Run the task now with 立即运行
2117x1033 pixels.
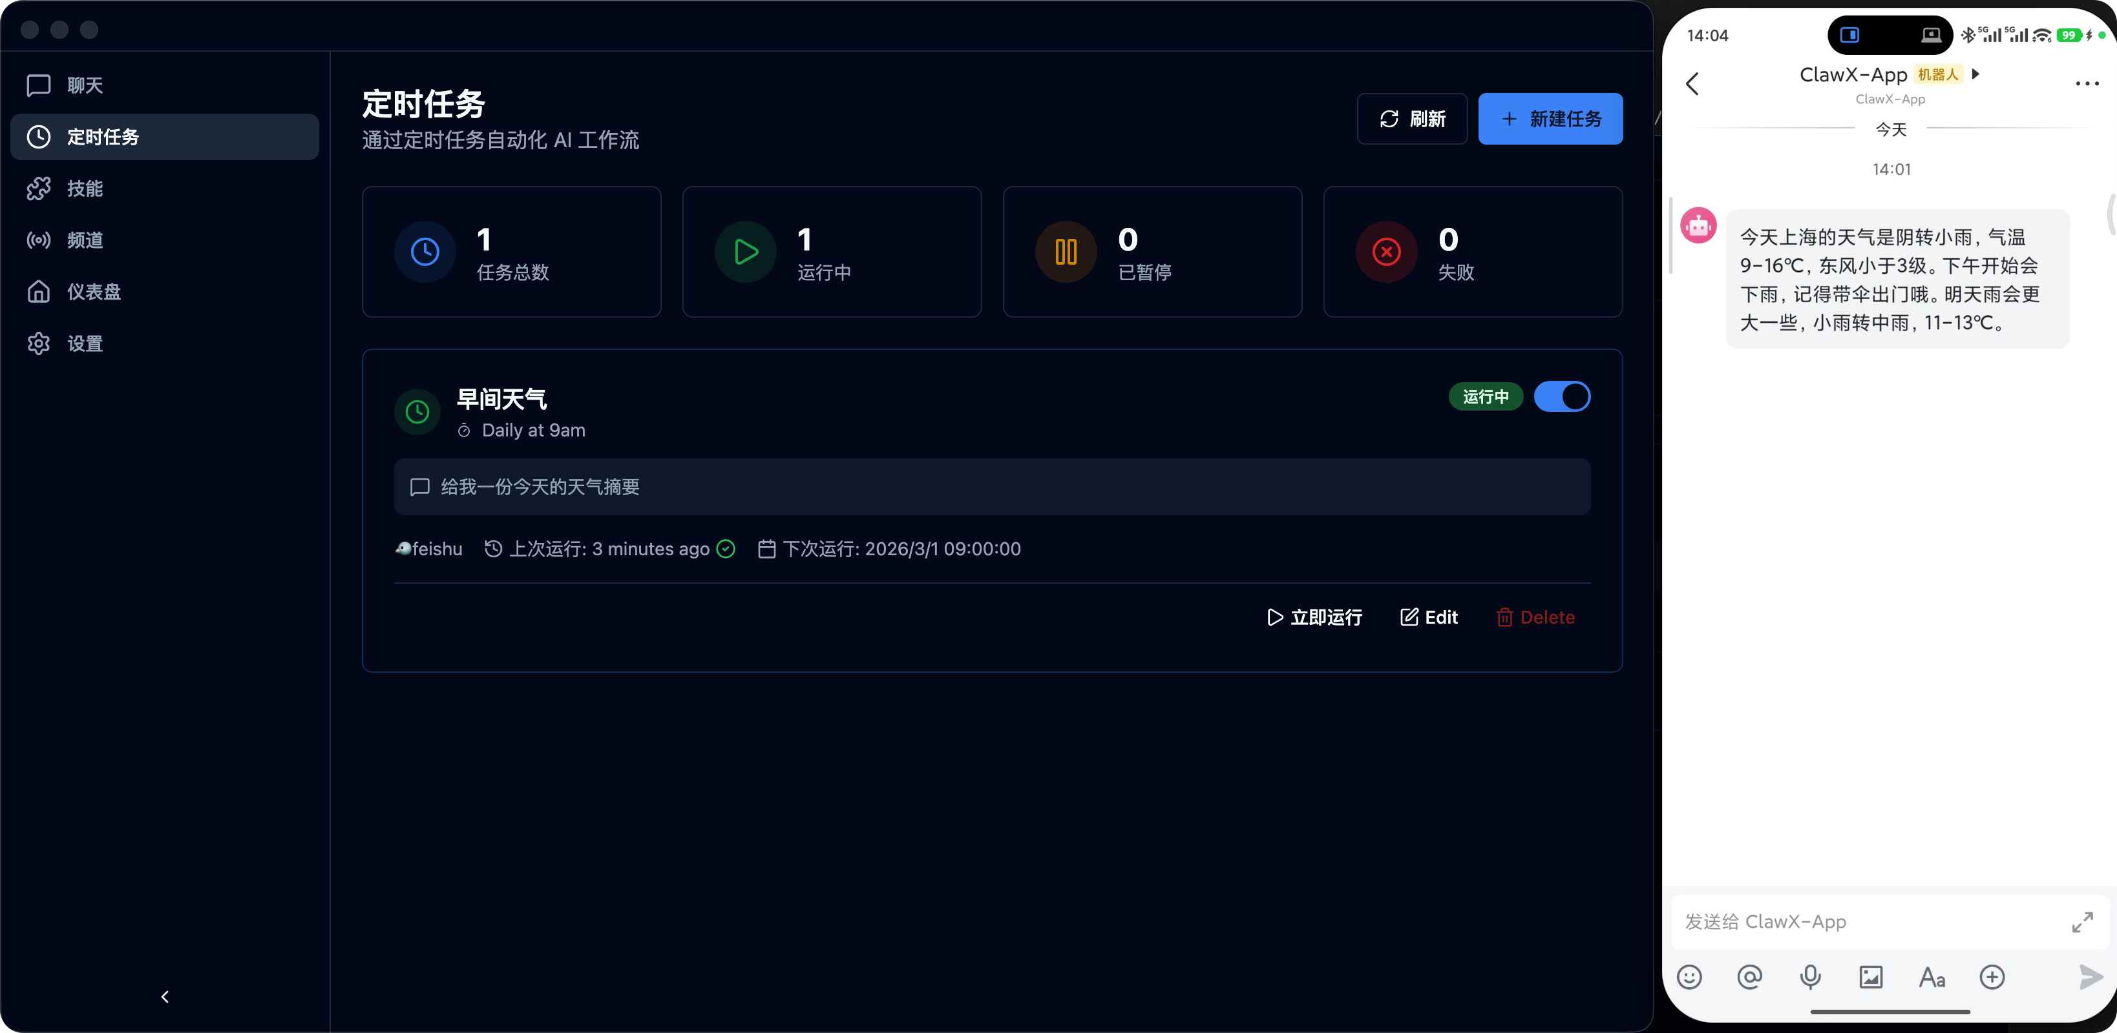point(1314,617)
